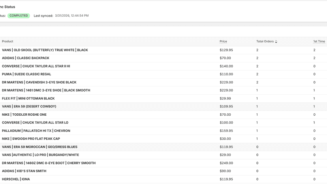The image size is (327, 184).
Task: Click Total Orders value for FLEX FIT row
Action: pos(257,98)
